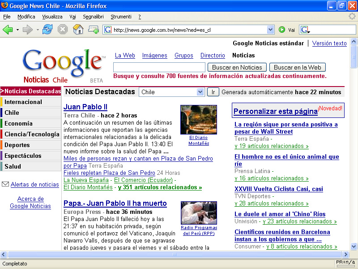
Task: Open the Grupos link
Action: coord(184,55)
